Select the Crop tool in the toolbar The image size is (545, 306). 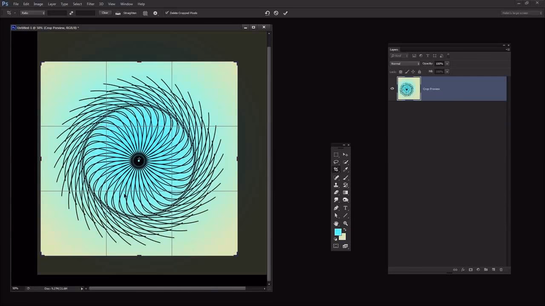pyautogui.click(x=336, y=170)
